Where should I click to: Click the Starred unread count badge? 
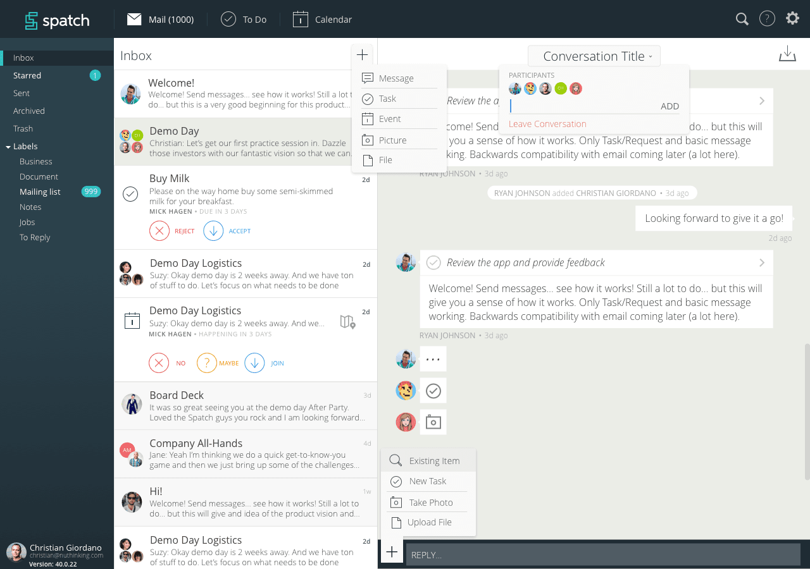95,76
